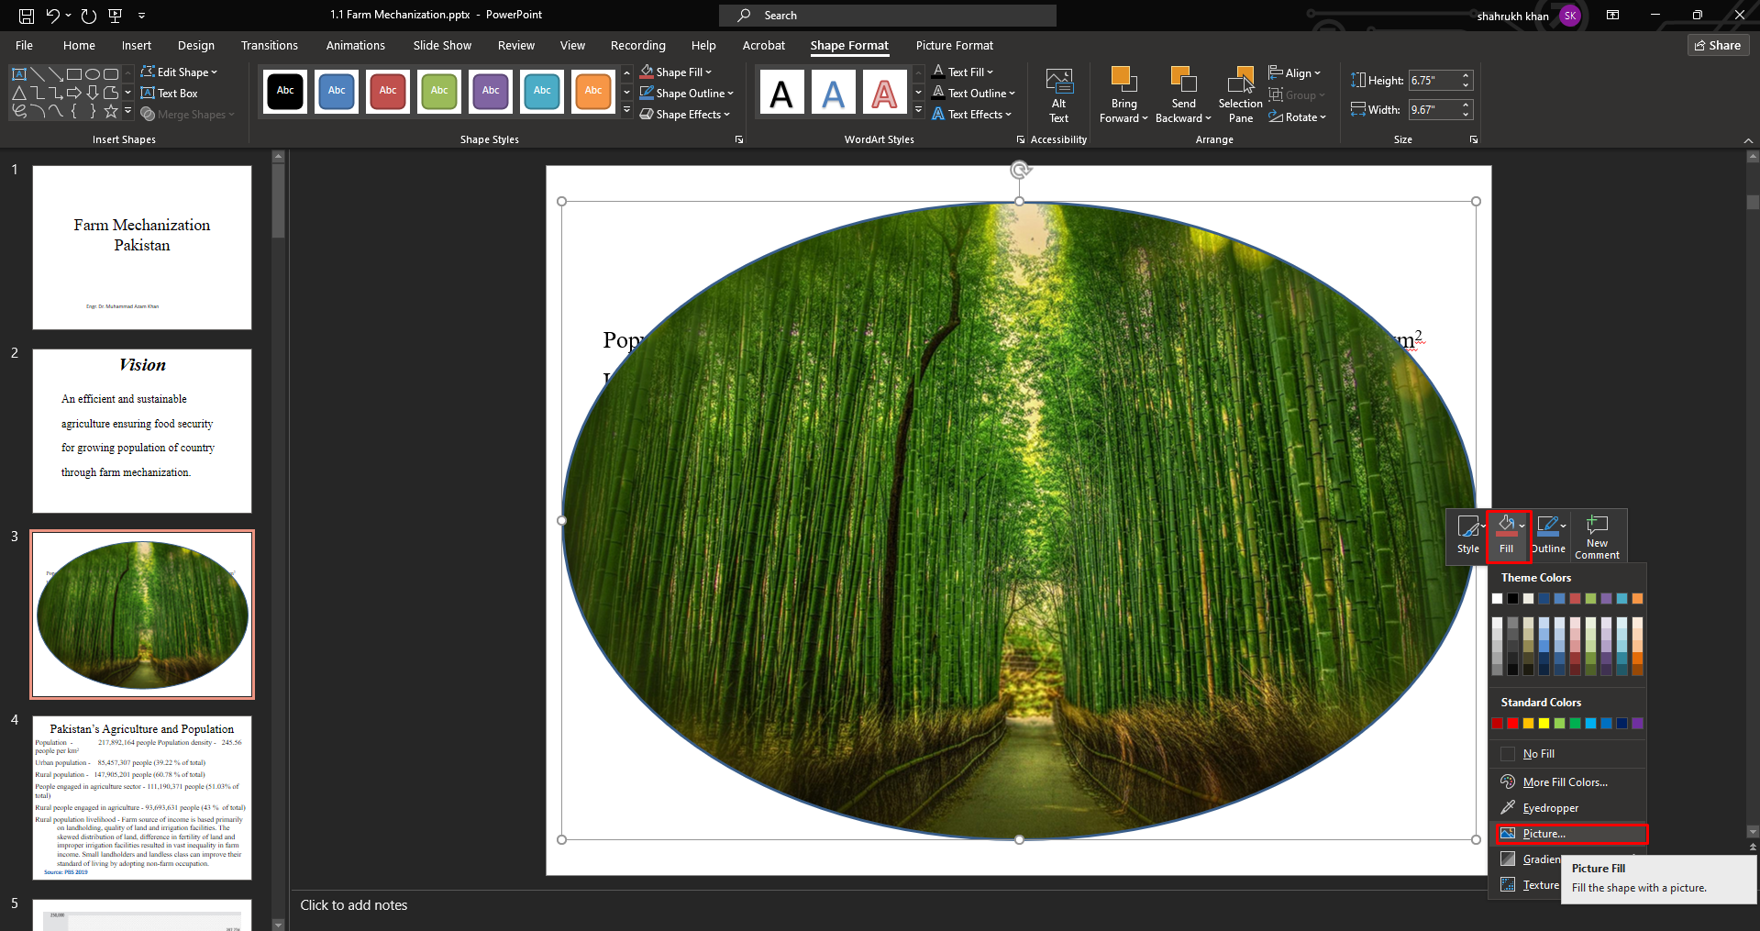The width and height of the screenshot is (1760, 931).
Task: Open the Text Fill dropdown
Action: (963, 72)
